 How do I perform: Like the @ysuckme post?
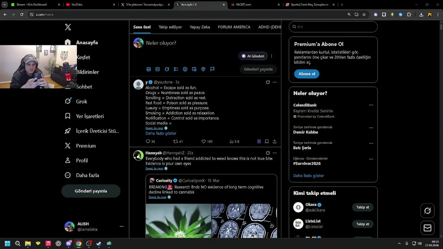pyautogui.click(x=207, y=141)
